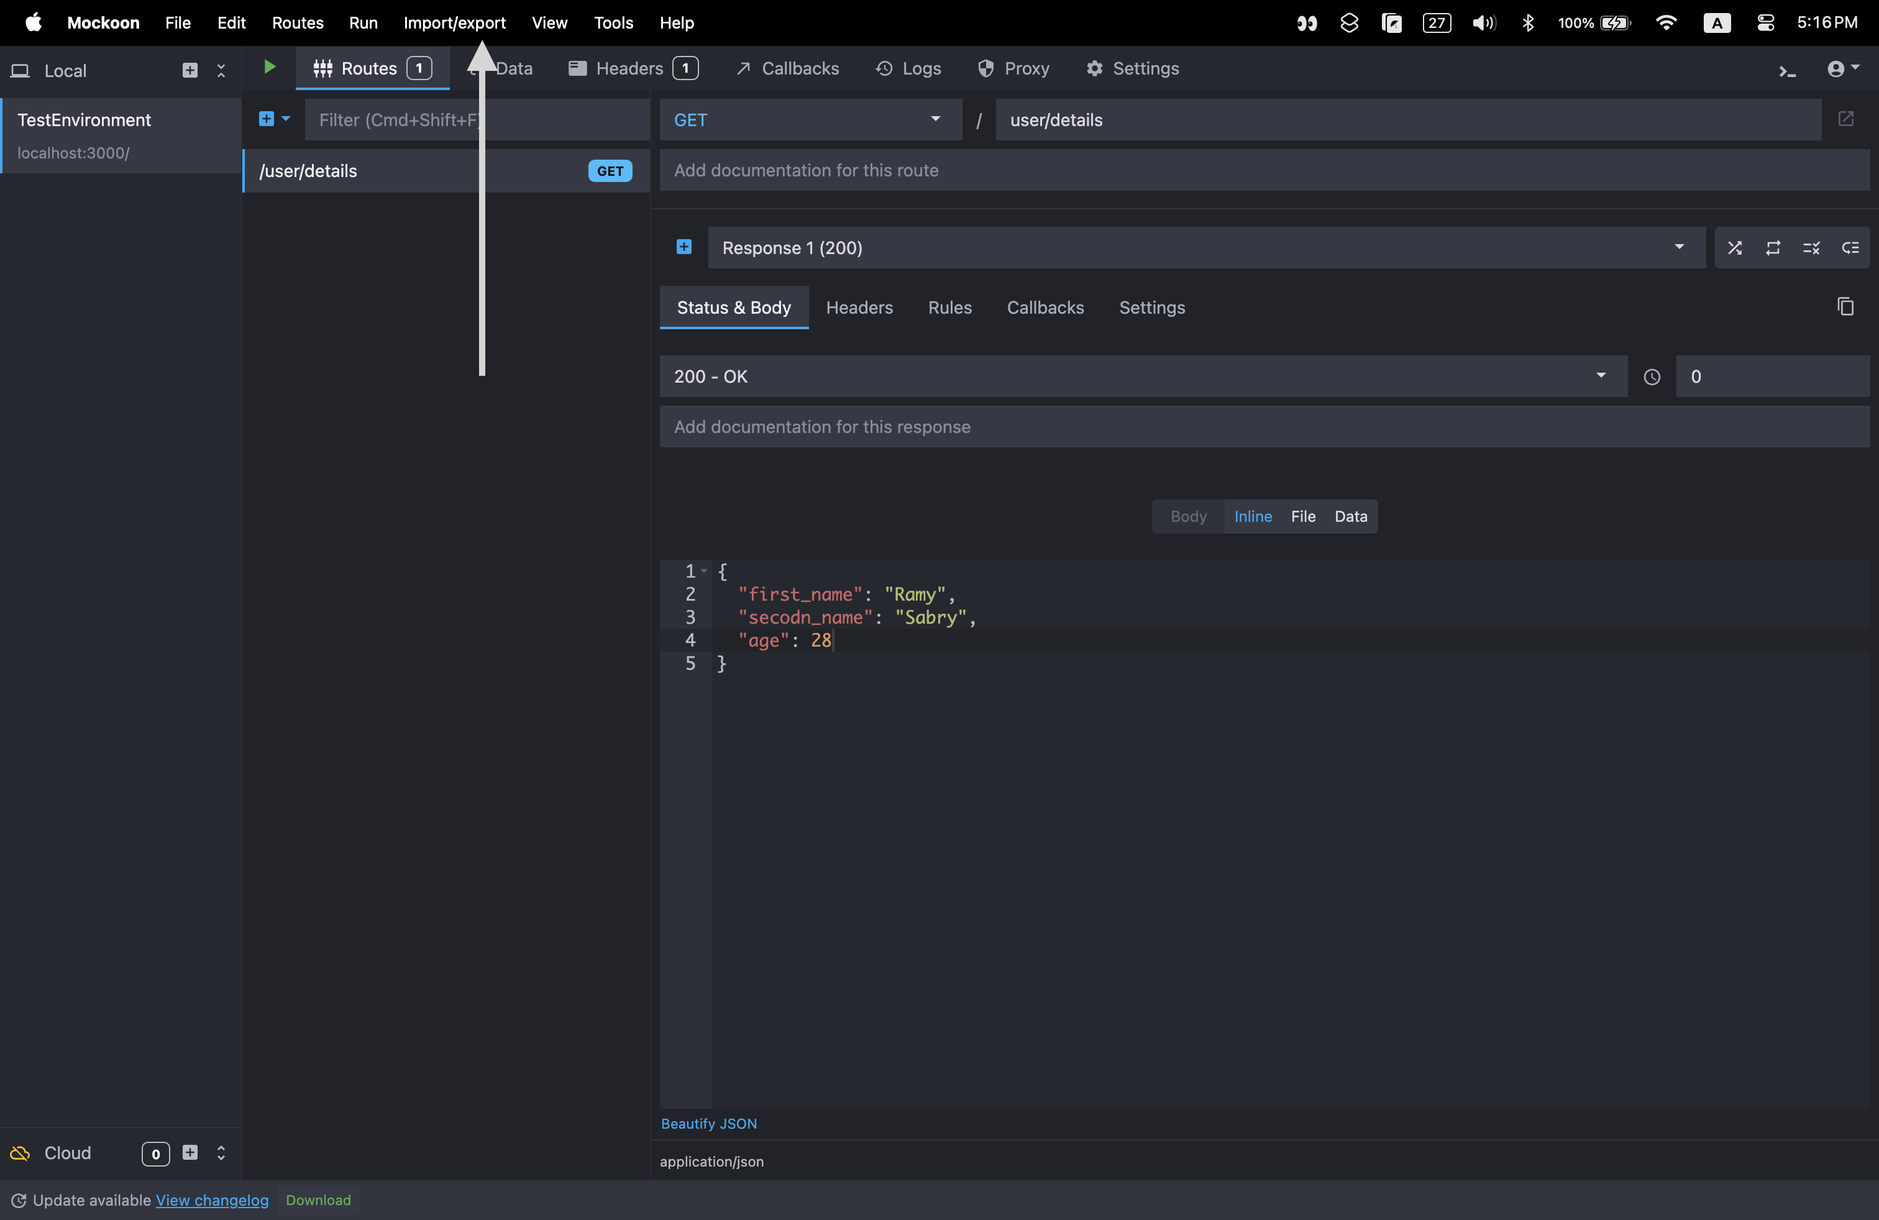Click the localhost:3000/ address text
Image resolution: width=1879 pixels, height=1220 pixels.
click(73, 153)
